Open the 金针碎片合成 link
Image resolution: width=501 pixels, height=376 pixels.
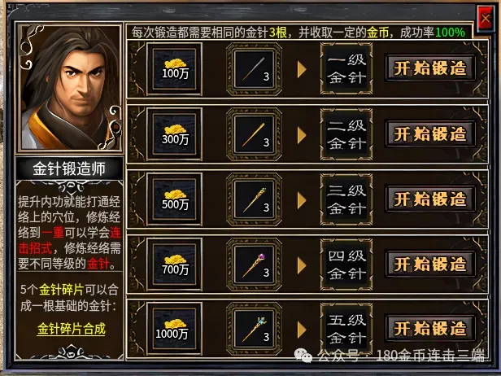click(72, 329)
